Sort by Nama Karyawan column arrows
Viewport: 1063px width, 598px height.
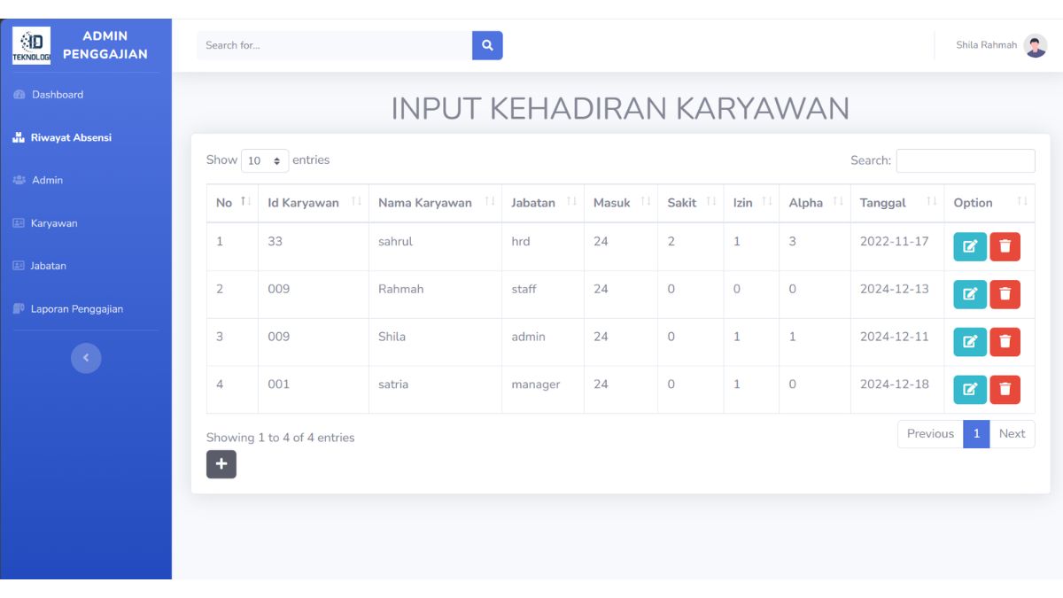tap(489, 202)
